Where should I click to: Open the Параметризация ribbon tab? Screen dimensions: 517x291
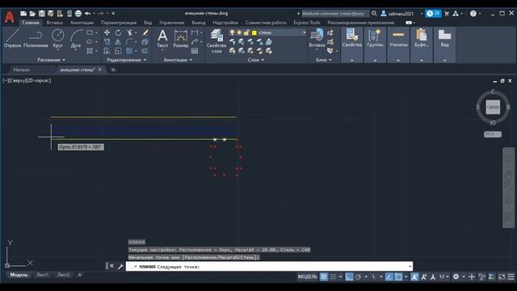[119, 23]
